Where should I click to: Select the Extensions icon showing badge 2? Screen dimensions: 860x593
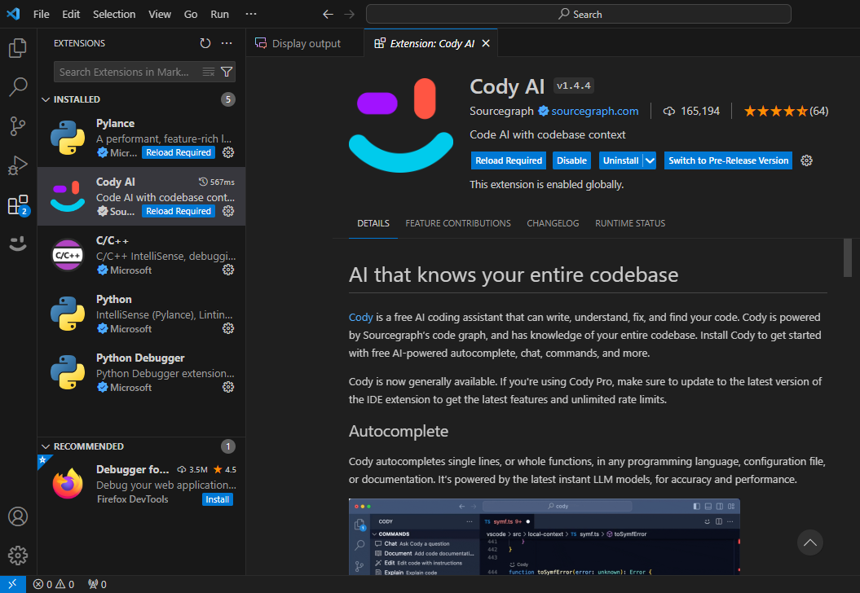(18, 204)
